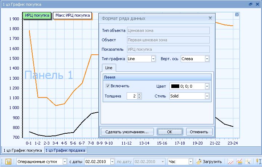Switch to 1 цз График продажа tab
Viewport: 262px width, 167px height.
click(65, 150)
